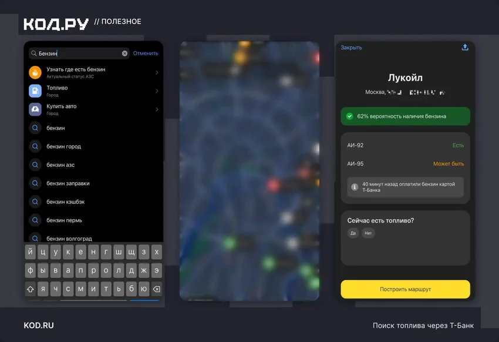Tap the keyboard key э
The height and width of the screenshot is (342, 499).
[157, 271]
